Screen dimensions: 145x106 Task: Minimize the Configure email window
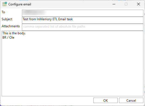(x=114, y=4)
